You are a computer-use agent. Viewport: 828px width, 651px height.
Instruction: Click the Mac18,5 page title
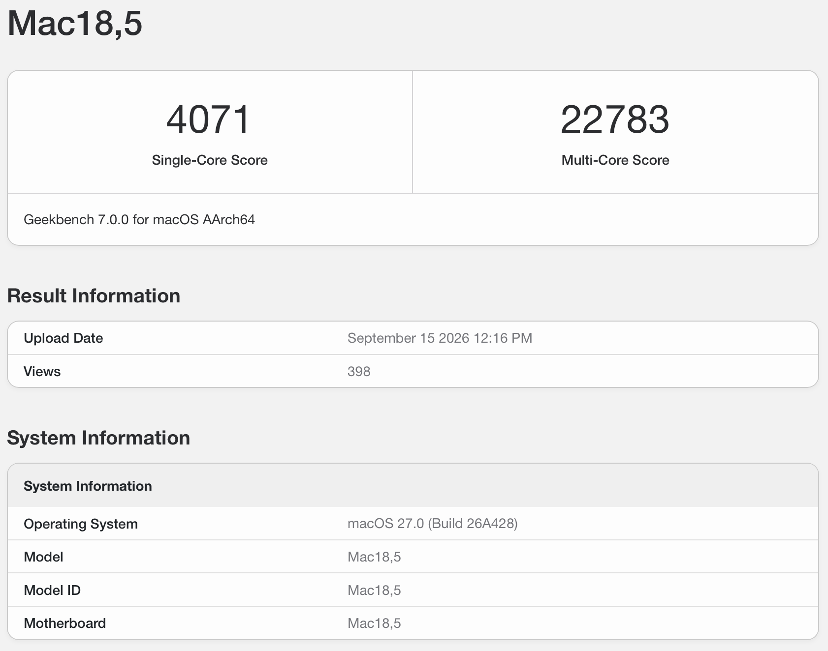pyautogui.click(x=75, y=24)
